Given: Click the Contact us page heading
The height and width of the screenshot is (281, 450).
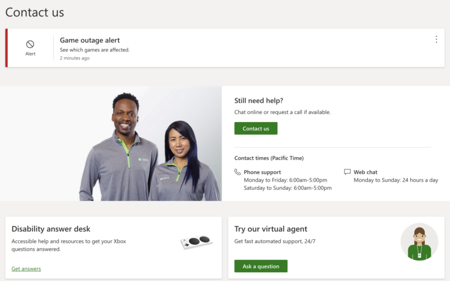Looking at the screenshot, I should point(35,12).
